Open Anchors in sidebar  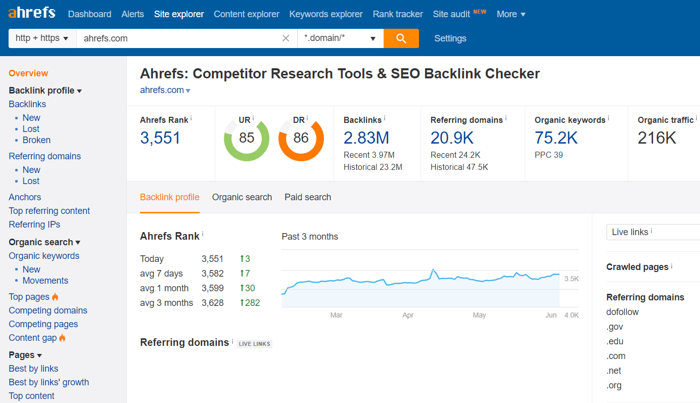click(25, 197)
